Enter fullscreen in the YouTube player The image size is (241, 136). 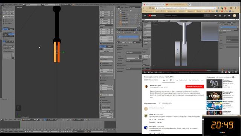236,72
